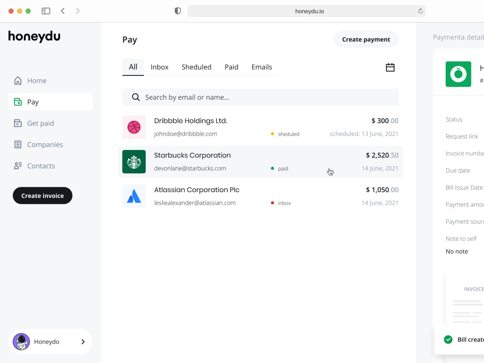
Task: Open Starbucks Corporation payment
Action: [x=260, y=162]
